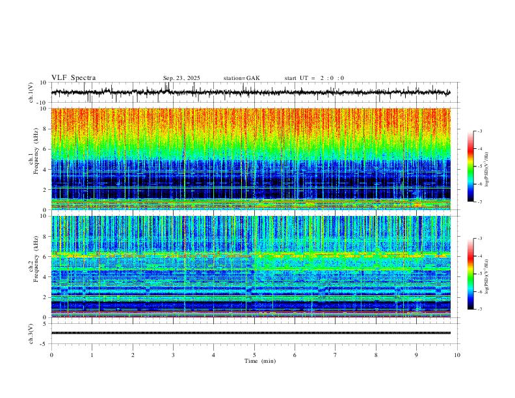The image size is (515, 398).
Task: Click the ch.1 Frequency (kHz) axis label
Action: (34, 152)
